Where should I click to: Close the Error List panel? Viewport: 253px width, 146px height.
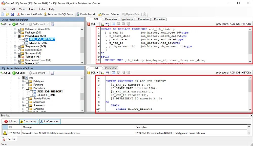(251, 116)
